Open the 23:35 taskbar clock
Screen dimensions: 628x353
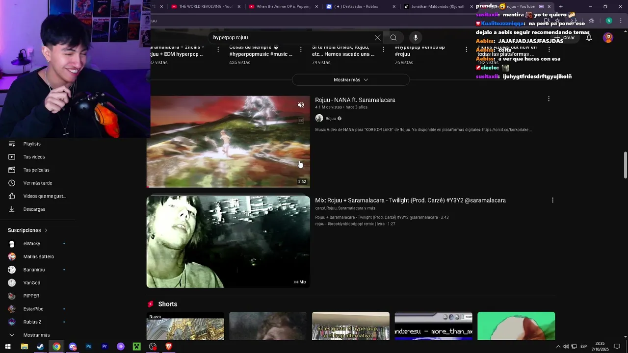point(600,347)
